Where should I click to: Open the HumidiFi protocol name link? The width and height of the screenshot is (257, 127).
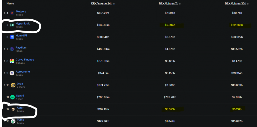point(21,36)
